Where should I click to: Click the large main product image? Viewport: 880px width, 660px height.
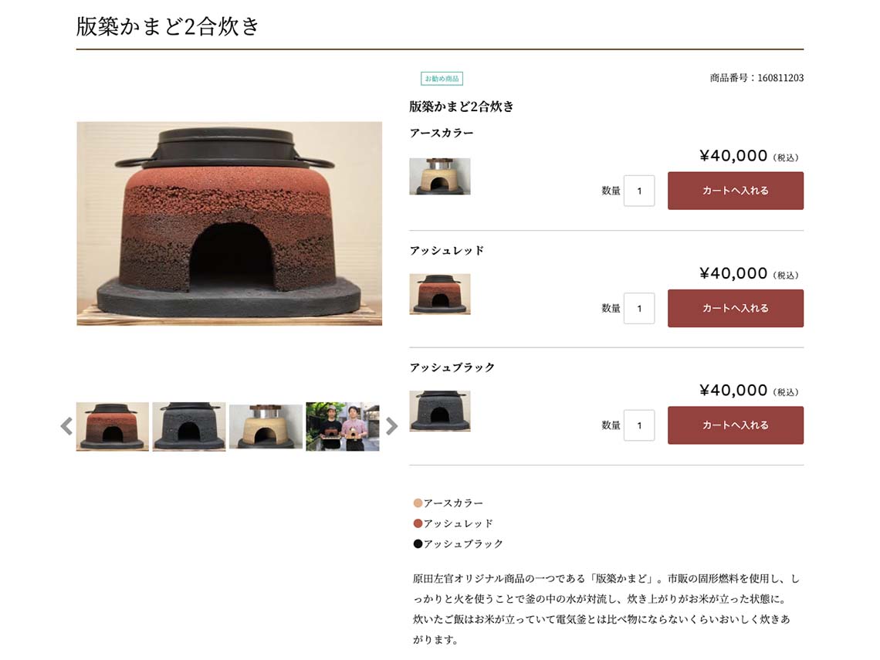[x=229, y=223]
